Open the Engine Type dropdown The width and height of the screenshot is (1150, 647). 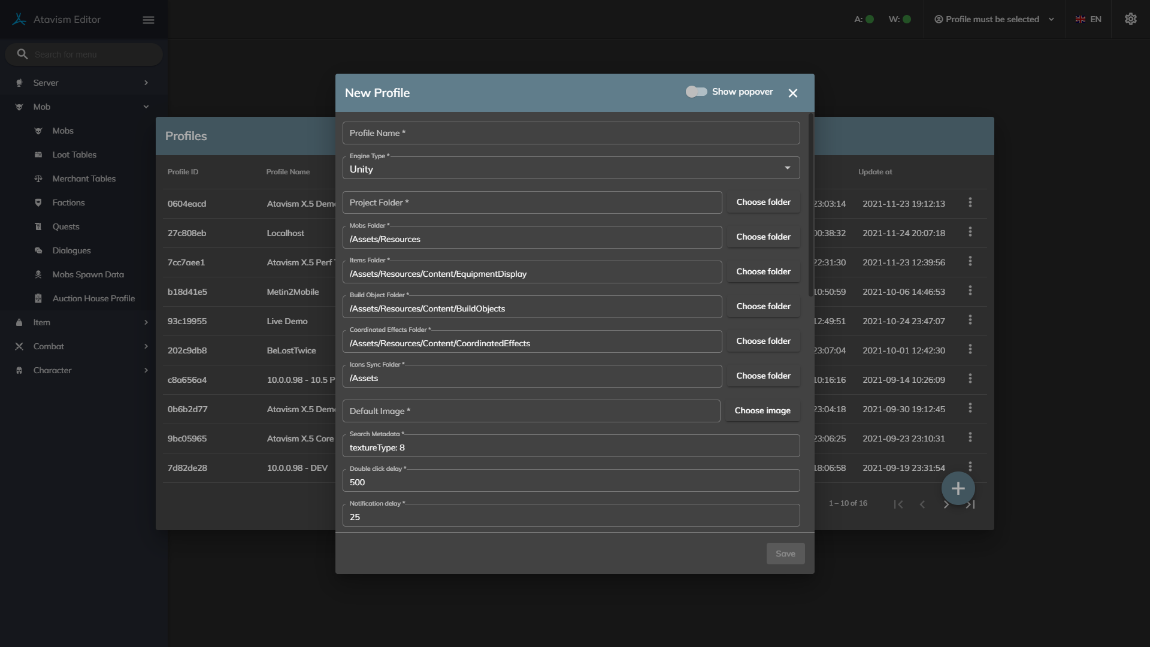pos(571,168)
